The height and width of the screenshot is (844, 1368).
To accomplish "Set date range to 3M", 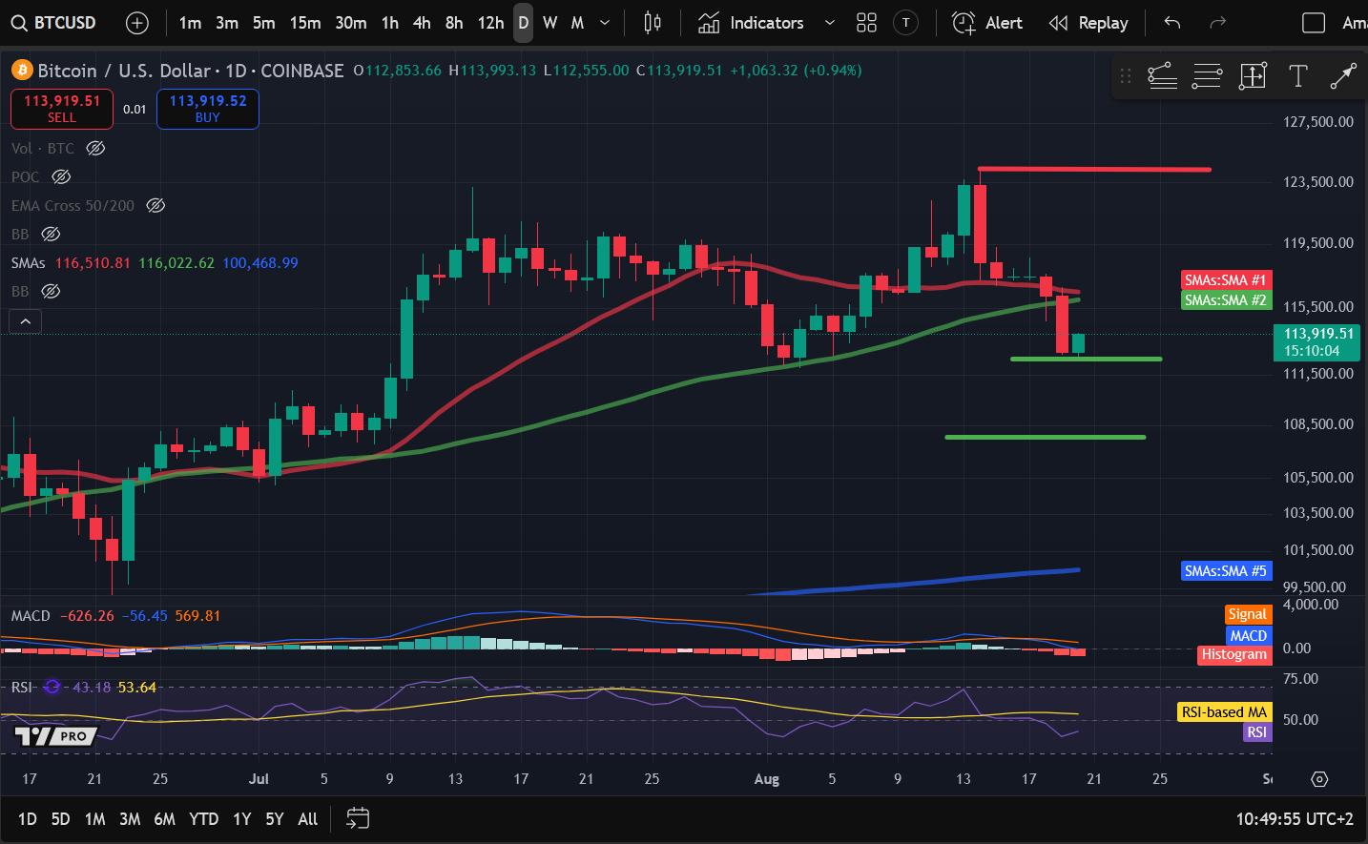I will (130, 819).
